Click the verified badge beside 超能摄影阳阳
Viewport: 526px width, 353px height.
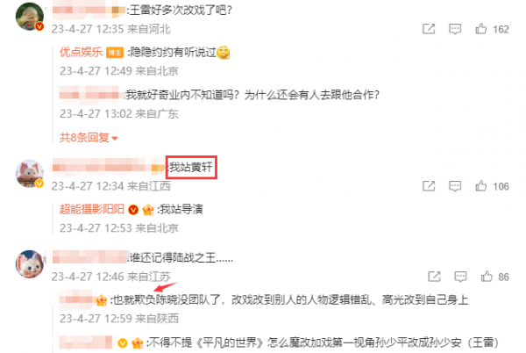(133, 210)
